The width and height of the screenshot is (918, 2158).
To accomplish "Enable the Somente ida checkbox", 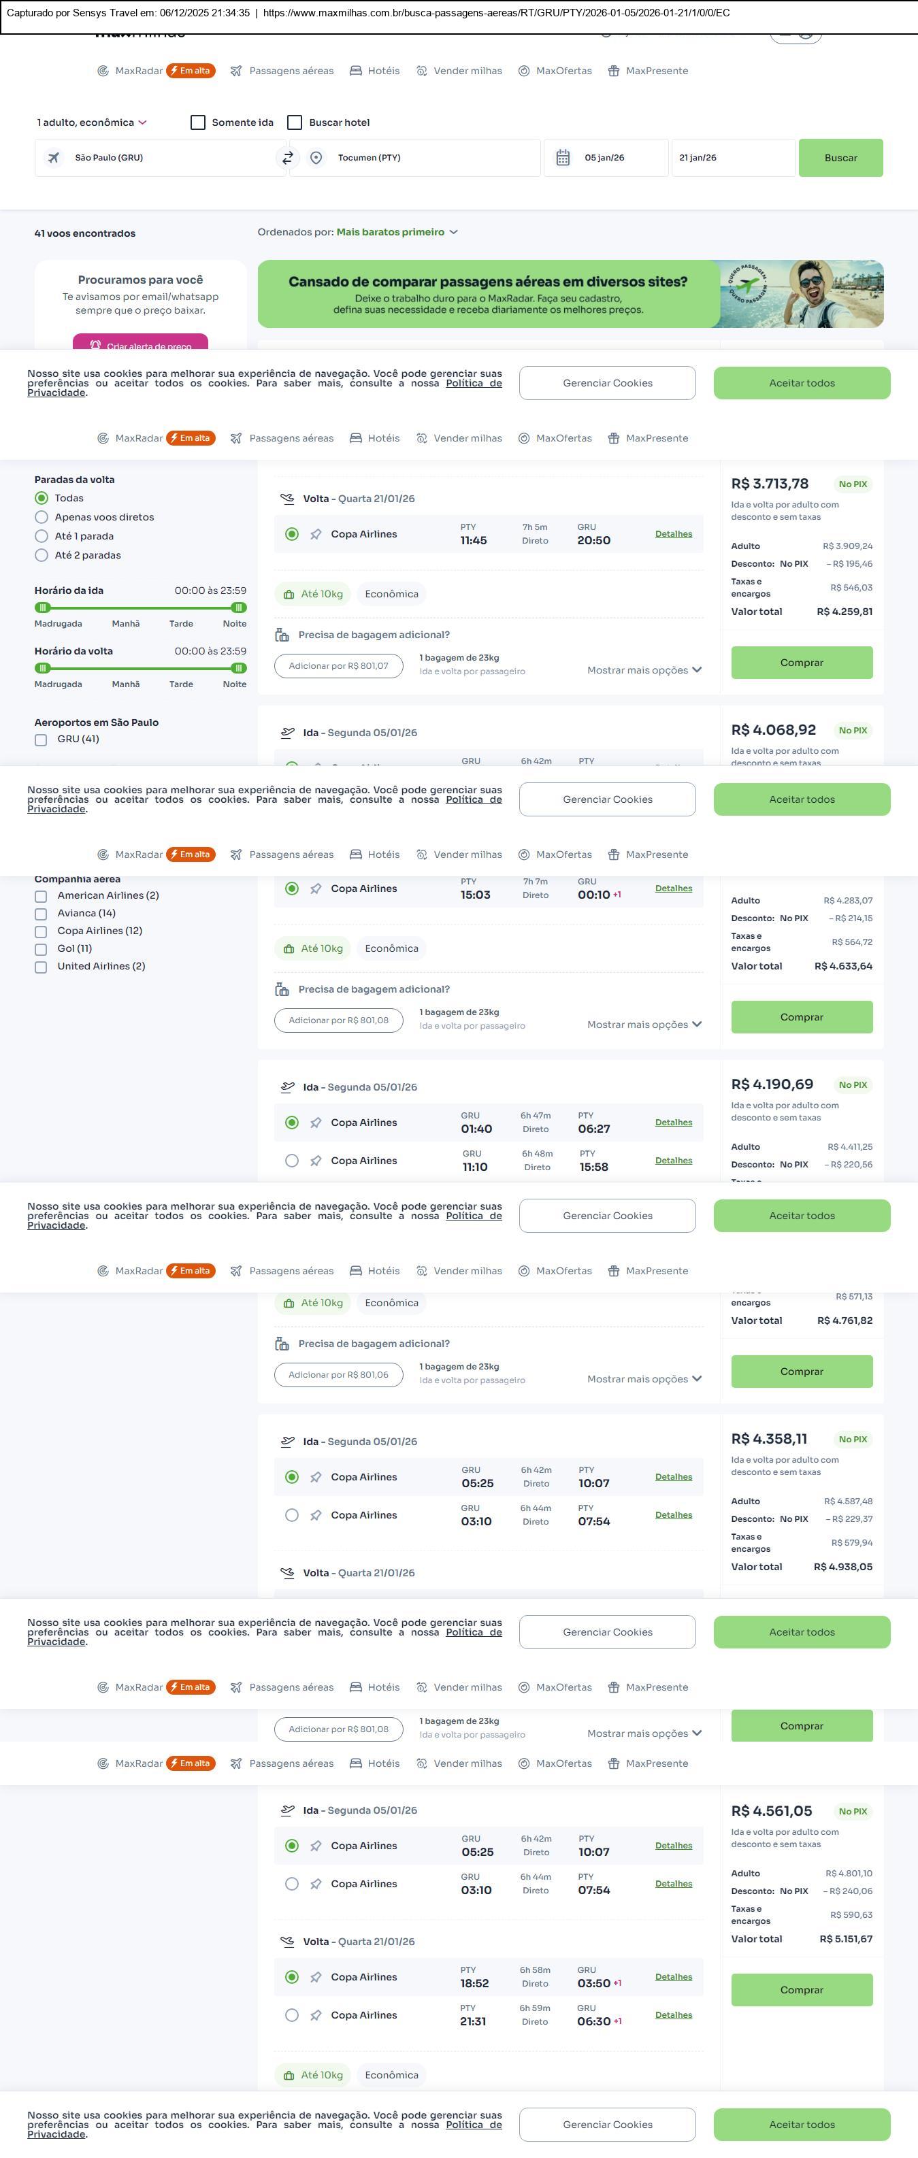I will [x=199, y=122].
